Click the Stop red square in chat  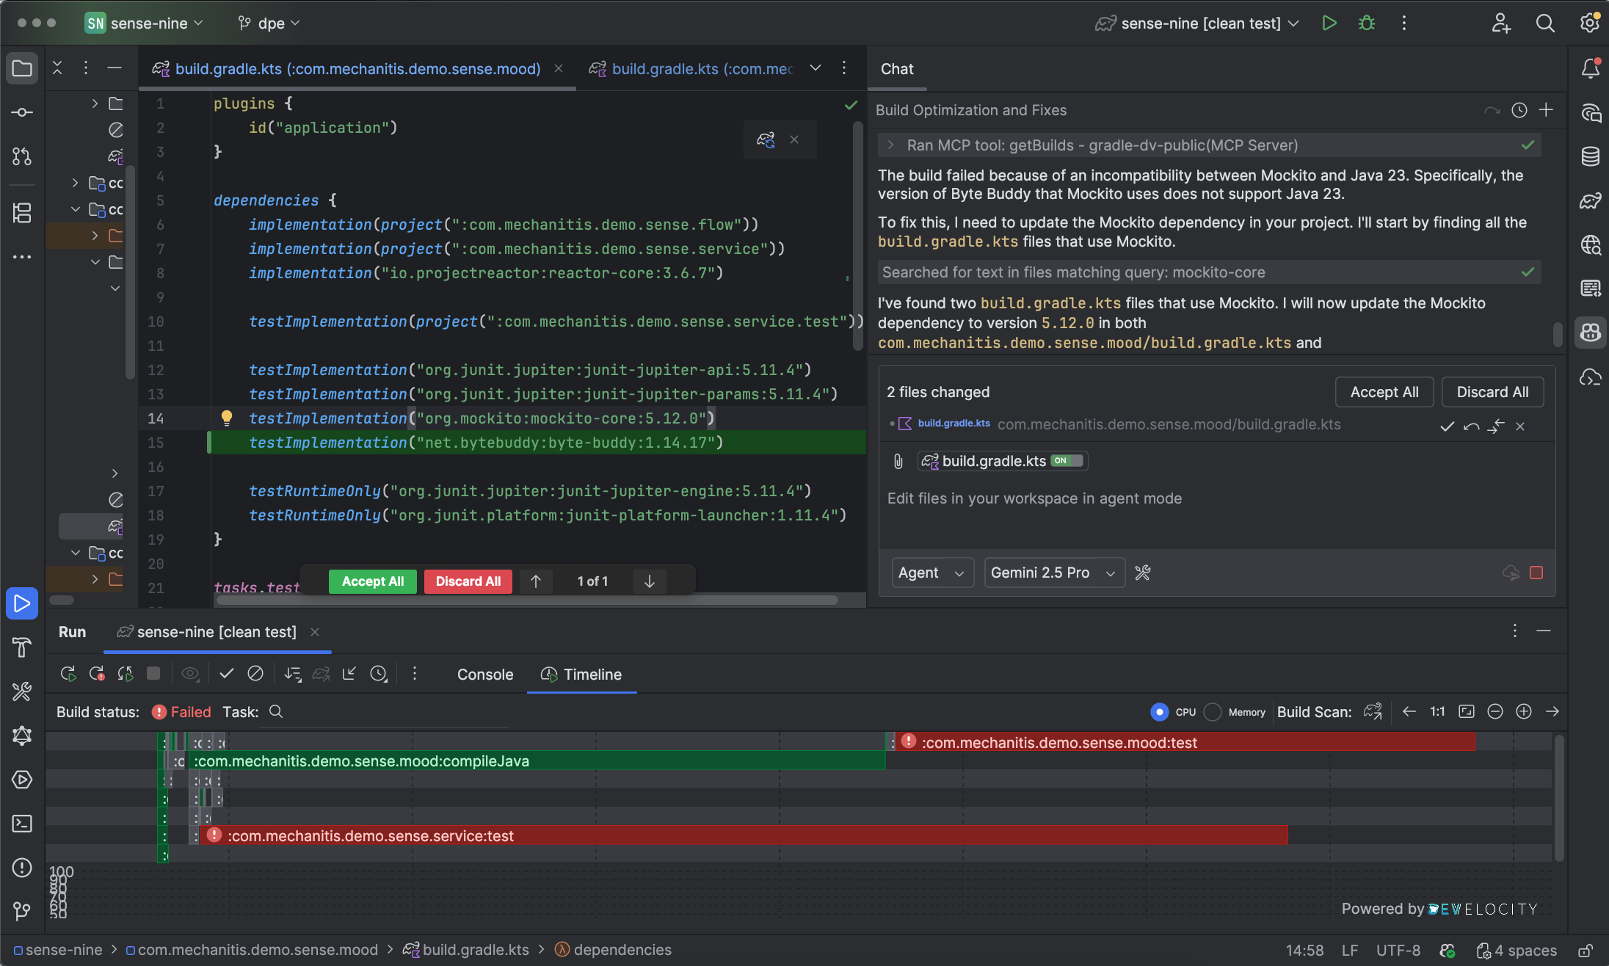click(1536, 573)
